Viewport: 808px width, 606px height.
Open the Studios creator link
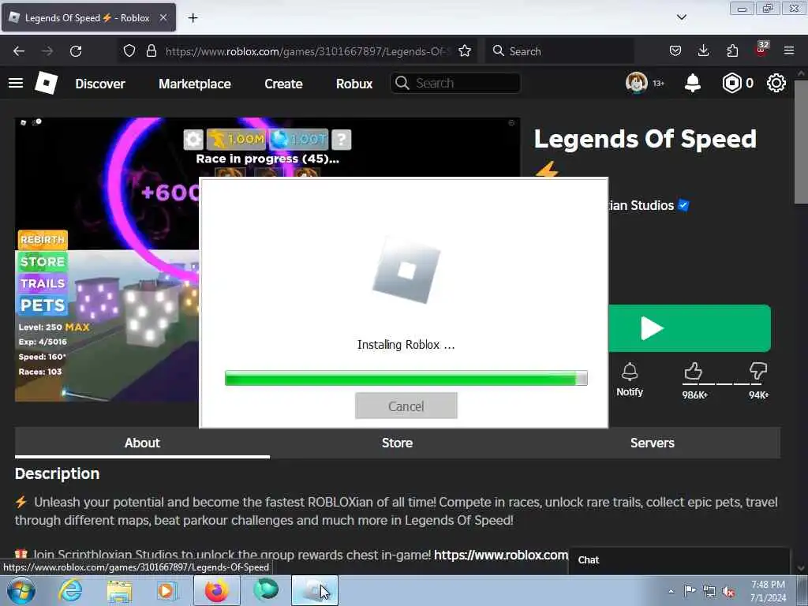click(641, 205)
